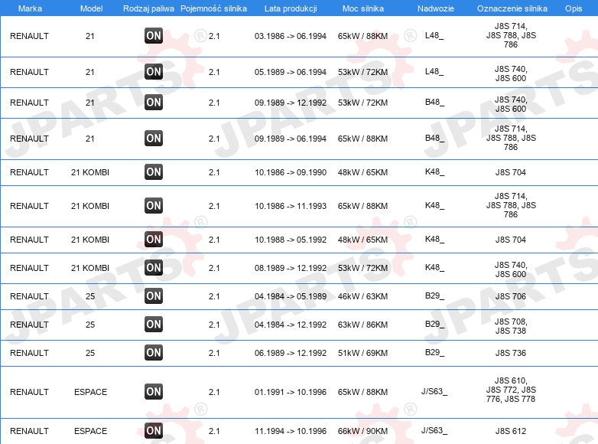This screenshot has width=598, height=444.
Task: Click the ON icon in the ESPACE 11.1994 row
Action: (x=154, y=431)
